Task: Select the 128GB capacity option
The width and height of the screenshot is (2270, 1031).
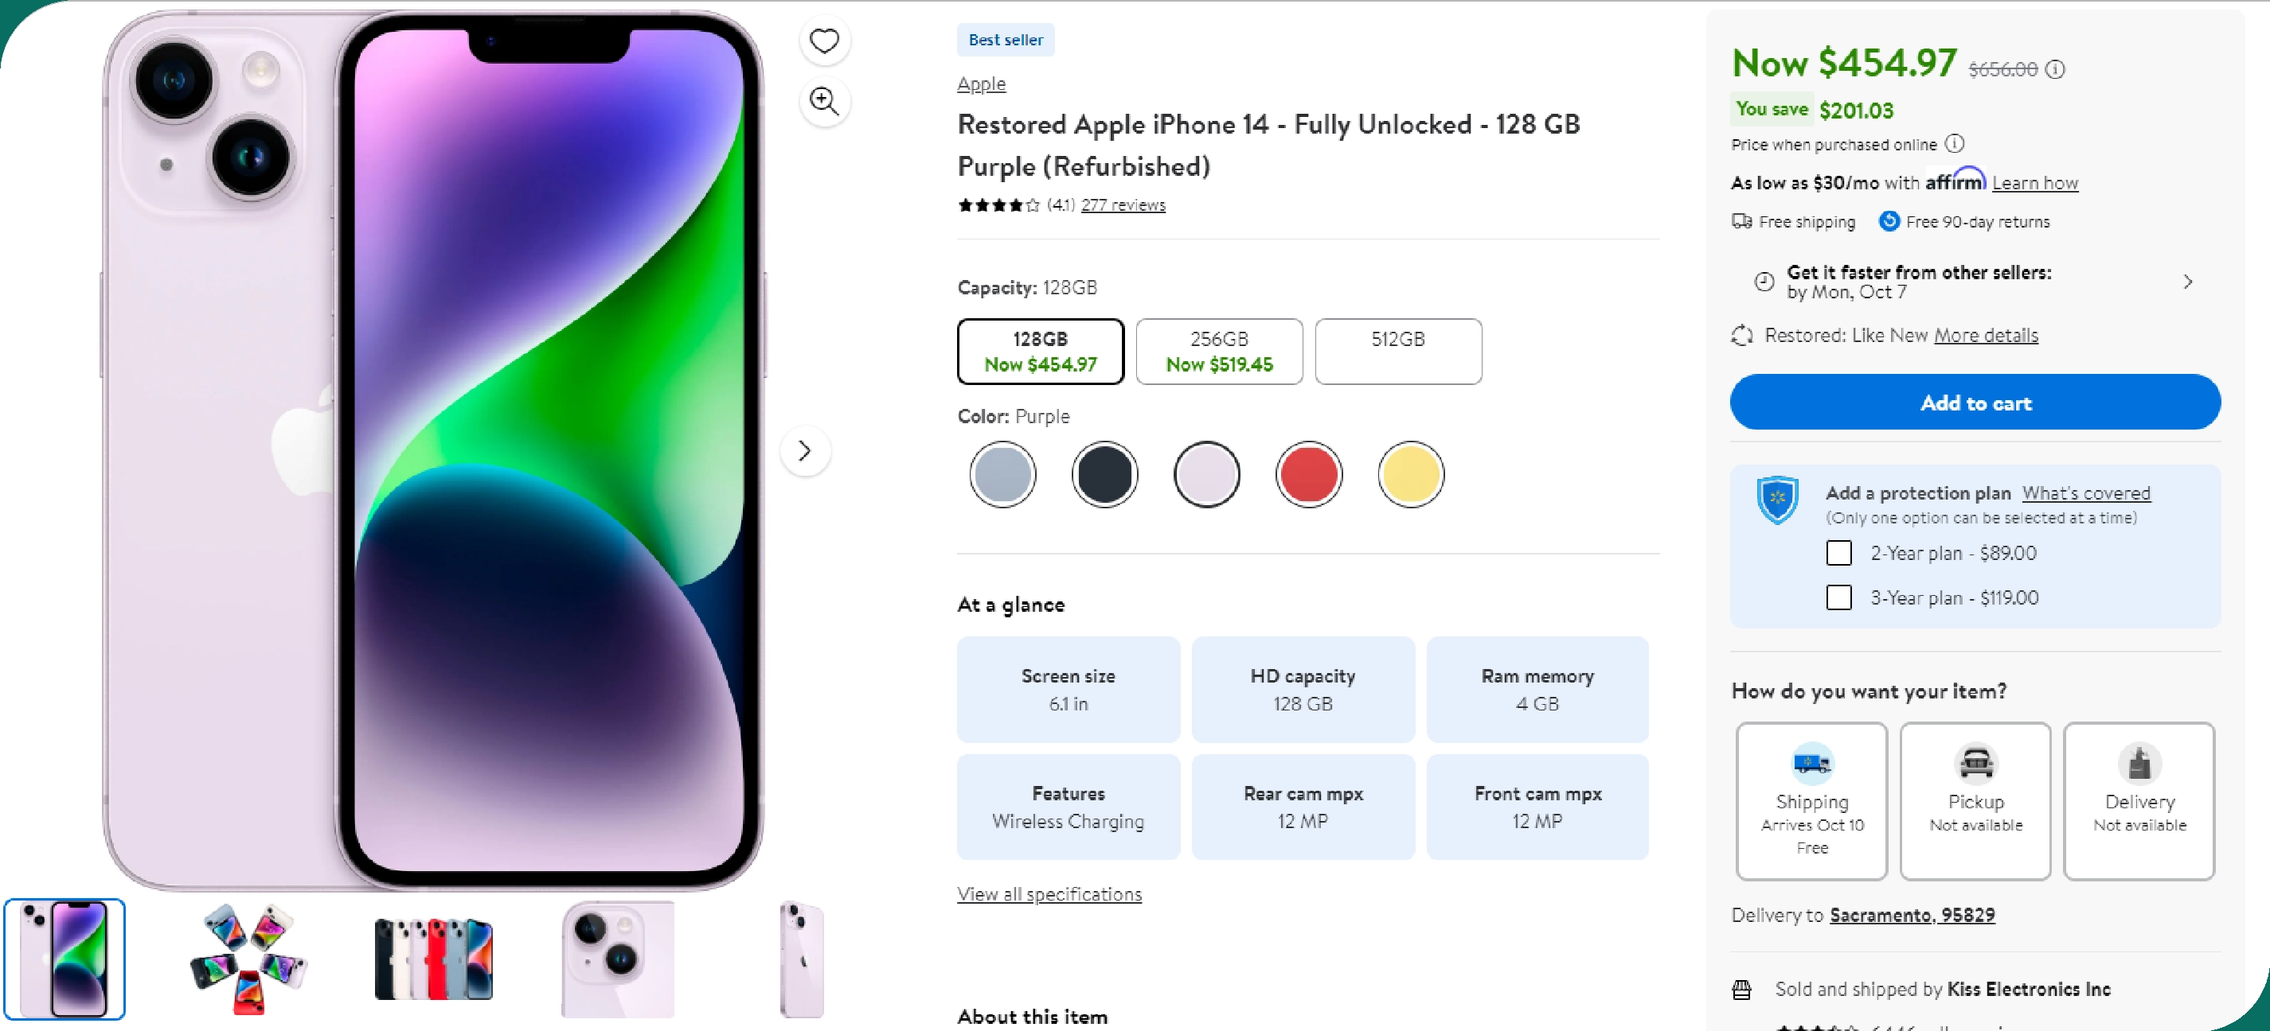Action: (1040, 352)
